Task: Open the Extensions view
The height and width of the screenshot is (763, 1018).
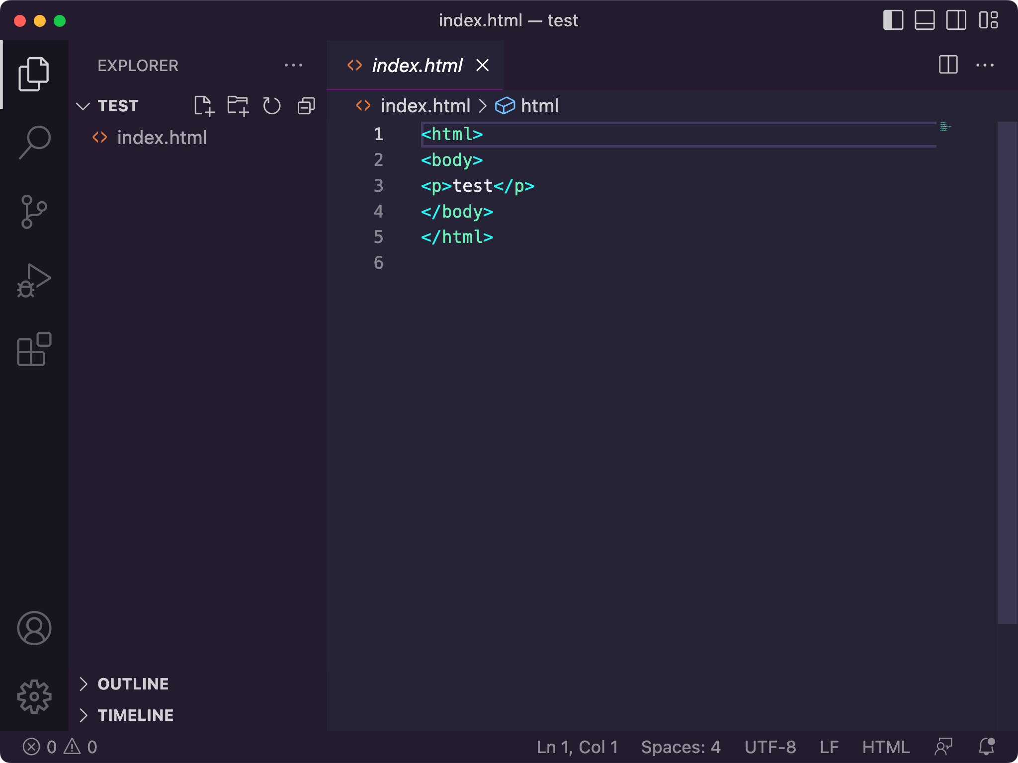Action: tap(35, 350)
